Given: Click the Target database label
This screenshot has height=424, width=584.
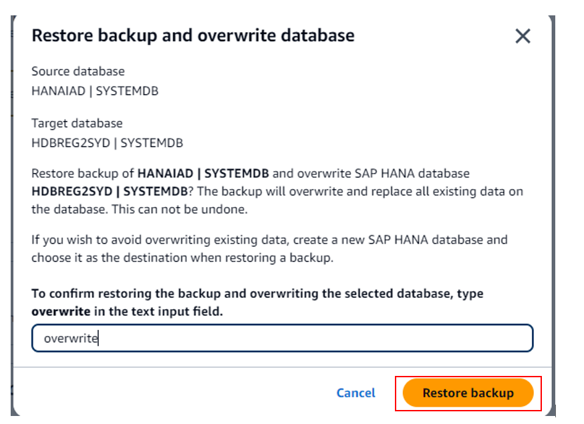Looking at the screenshot, I should [77, 124].
